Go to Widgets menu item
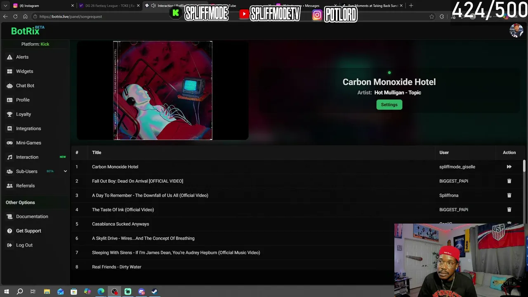Image resolution: width=528 pixels, height=297 pixels. 25,71
